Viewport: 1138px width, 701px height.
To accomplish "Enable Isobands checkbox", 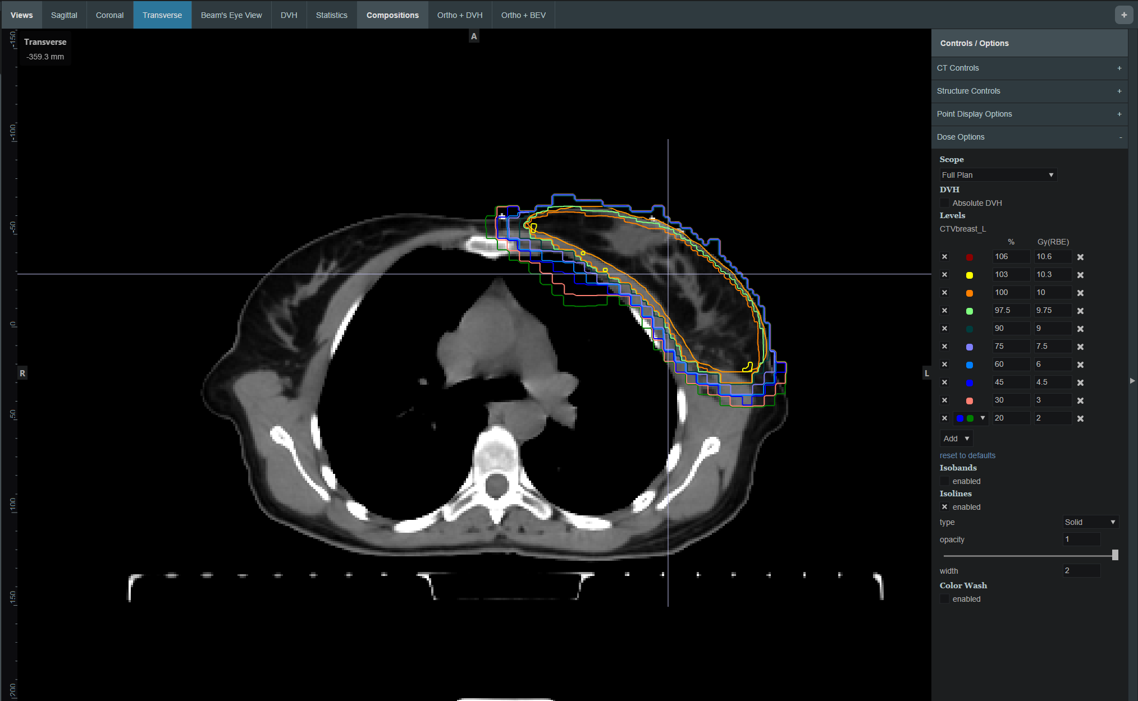I will click(944, 481).
